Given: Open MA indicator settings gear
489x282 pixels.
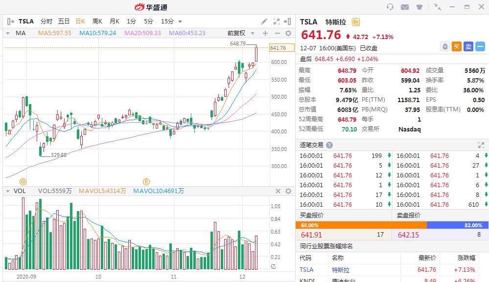Looking at the screenshot, I should (288, 33).
